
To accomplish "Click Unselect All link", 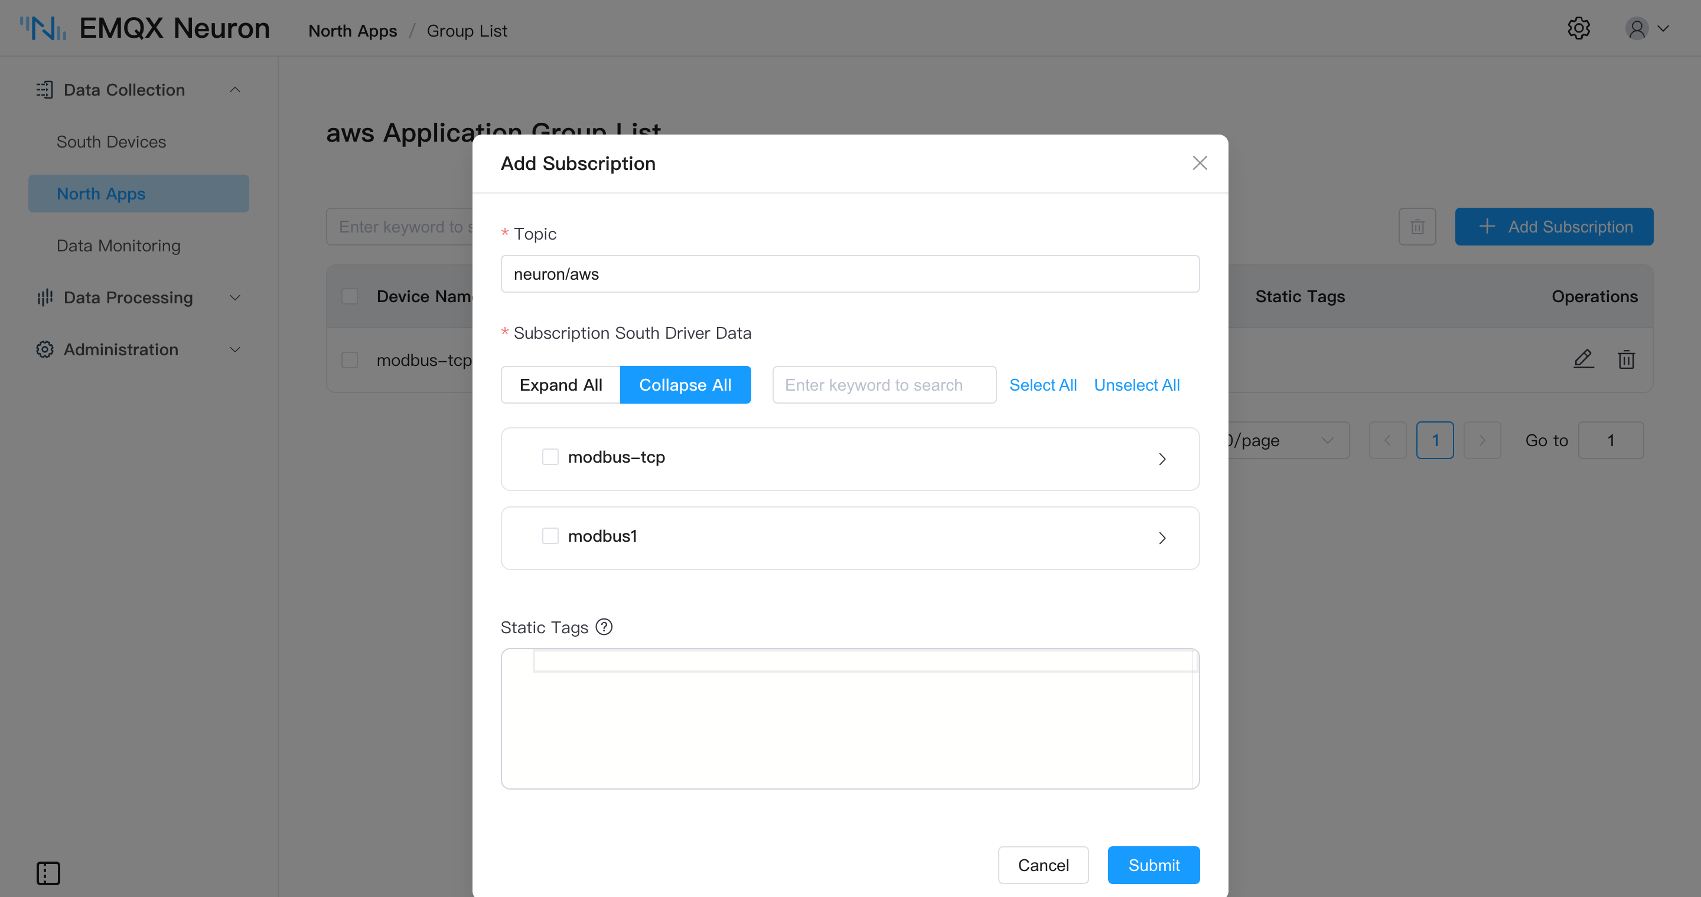I will coord(1136,385).
